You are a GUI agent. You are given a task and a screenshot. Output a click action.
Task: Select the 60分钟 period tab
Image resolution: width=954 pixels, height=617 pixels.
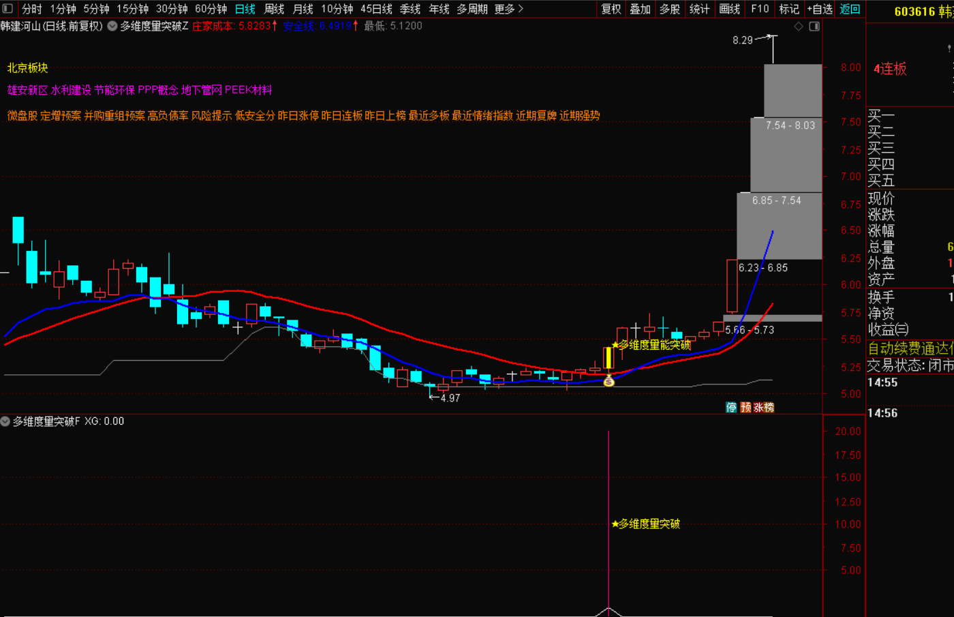pyautogui.click(x=211, y=9)
